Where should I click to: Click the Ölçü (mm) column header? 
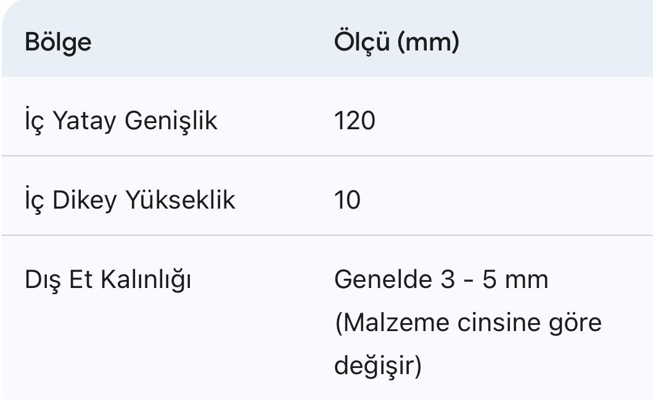point(396,42)
